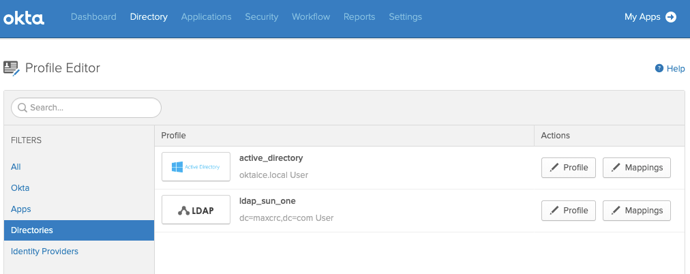Click the LDAP logo thumbnail
This screenshot has width=690, height=274.
pos(196,210)
